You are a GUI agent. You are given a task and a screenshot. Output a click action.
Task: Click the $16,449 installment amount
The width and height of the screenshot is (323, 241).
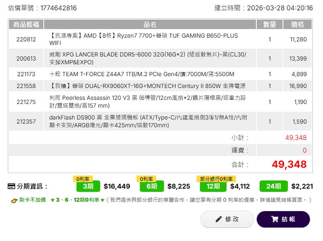point(117,186)
